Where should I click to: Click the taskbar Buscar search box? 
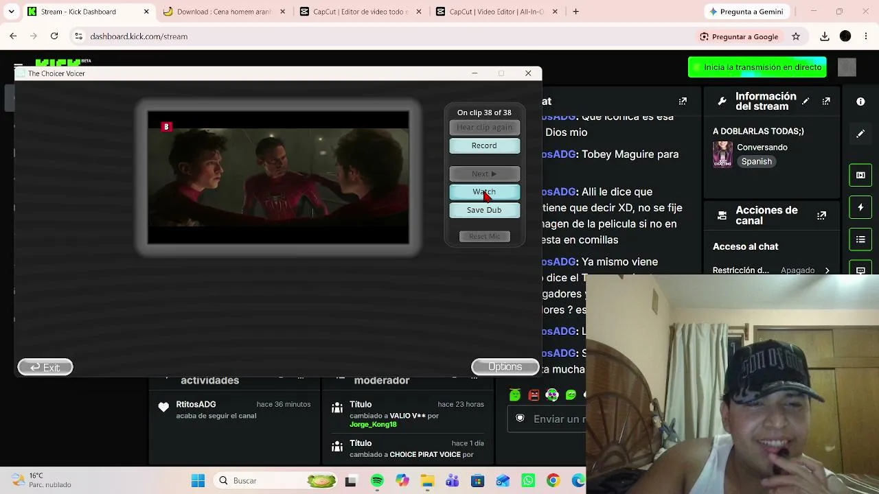[x=274, y=481]
